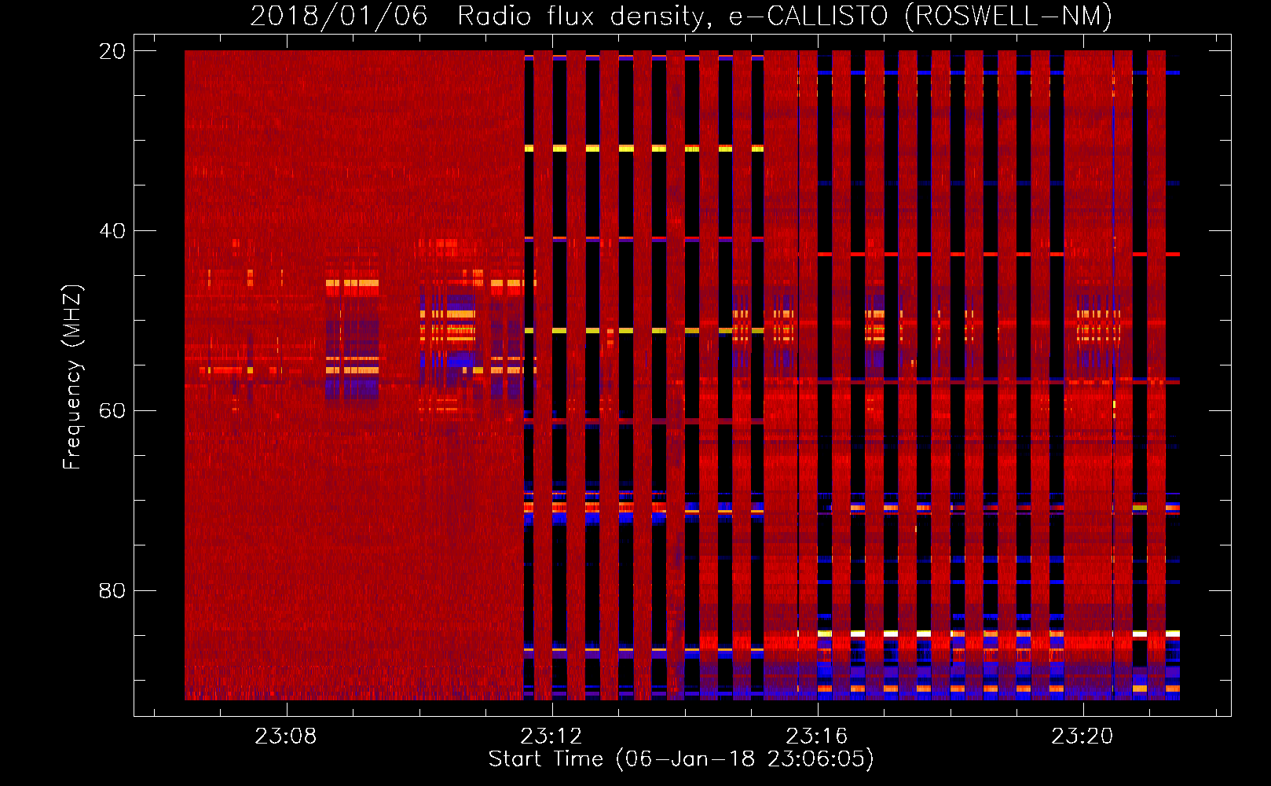Click the y-axis tick label '80'
The width and height of the screenshot is (1271, 786).
pyautogui.click(x=112, y=590)
